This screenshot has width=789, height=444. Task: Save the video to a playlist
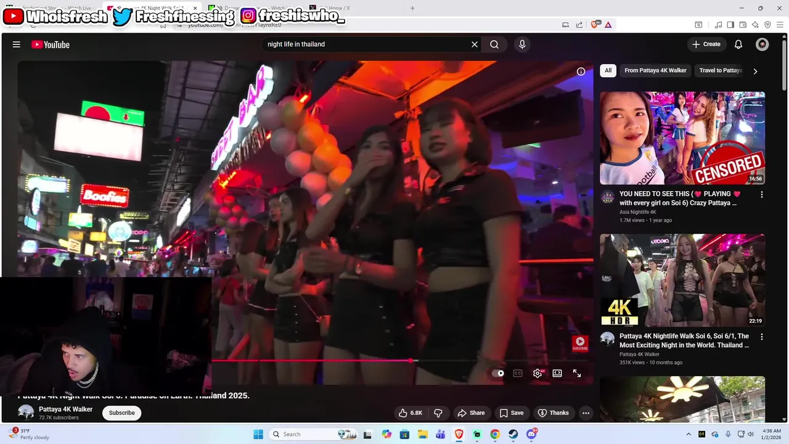click(x=512, y=413)
